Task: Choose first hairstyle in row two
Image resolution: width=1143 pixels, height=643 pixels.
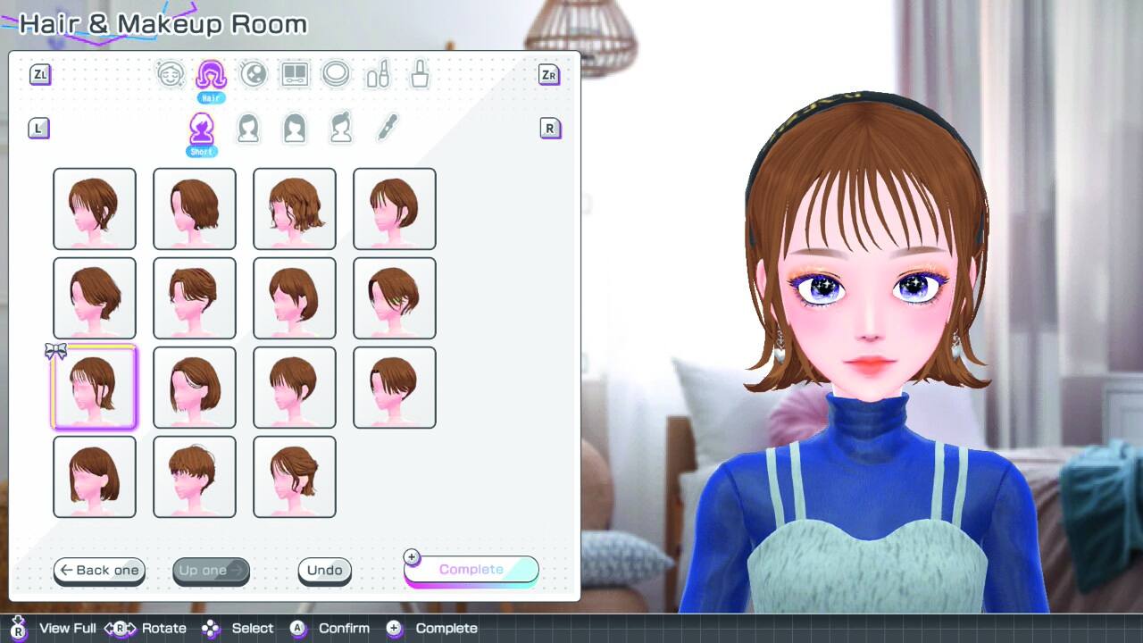Action: coord(95,298)
